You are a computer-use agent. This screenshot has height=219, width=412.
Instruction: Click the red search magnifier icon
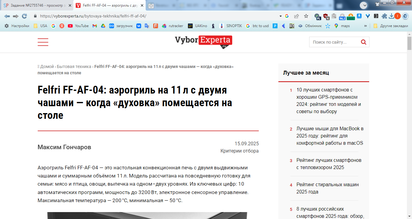coord(364,42)
